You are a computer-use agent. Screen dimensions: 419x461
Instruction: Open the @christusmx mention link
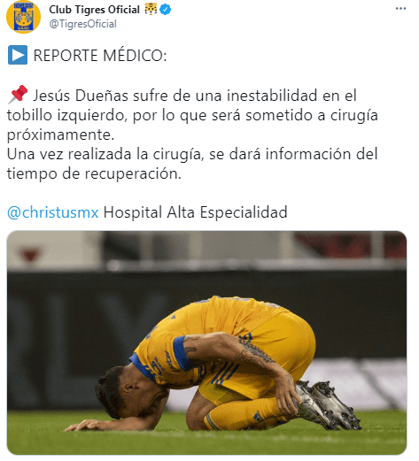pyautogui.click(x=53, y=212)
